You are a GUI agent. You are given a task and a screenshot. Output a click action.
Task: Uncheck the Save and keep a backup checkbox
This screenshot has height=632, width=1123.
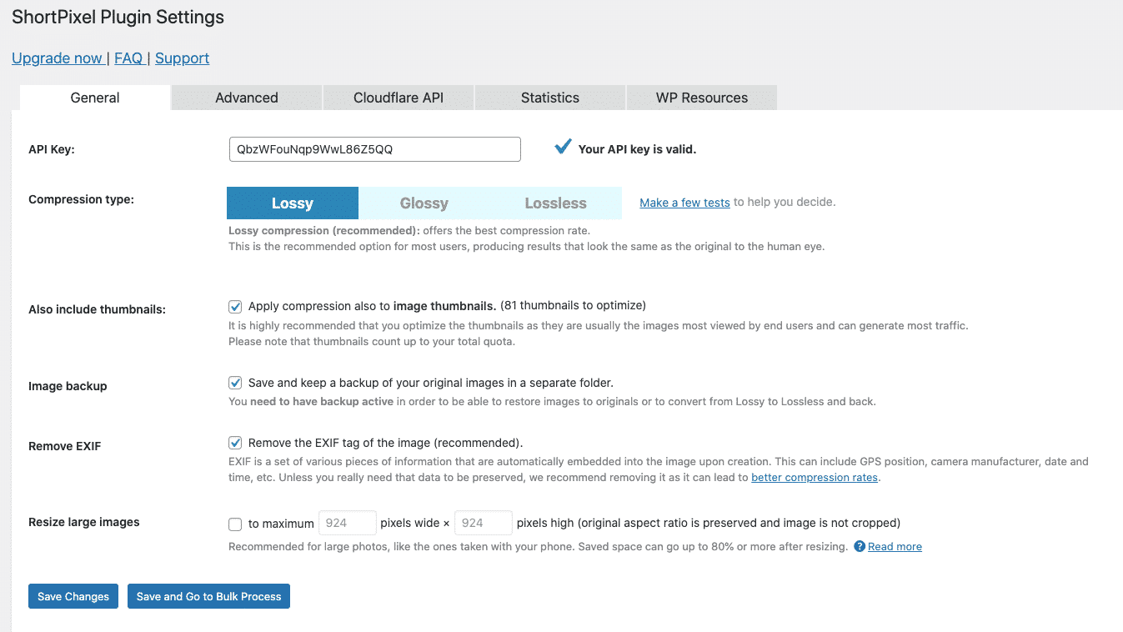pos(235,384)
